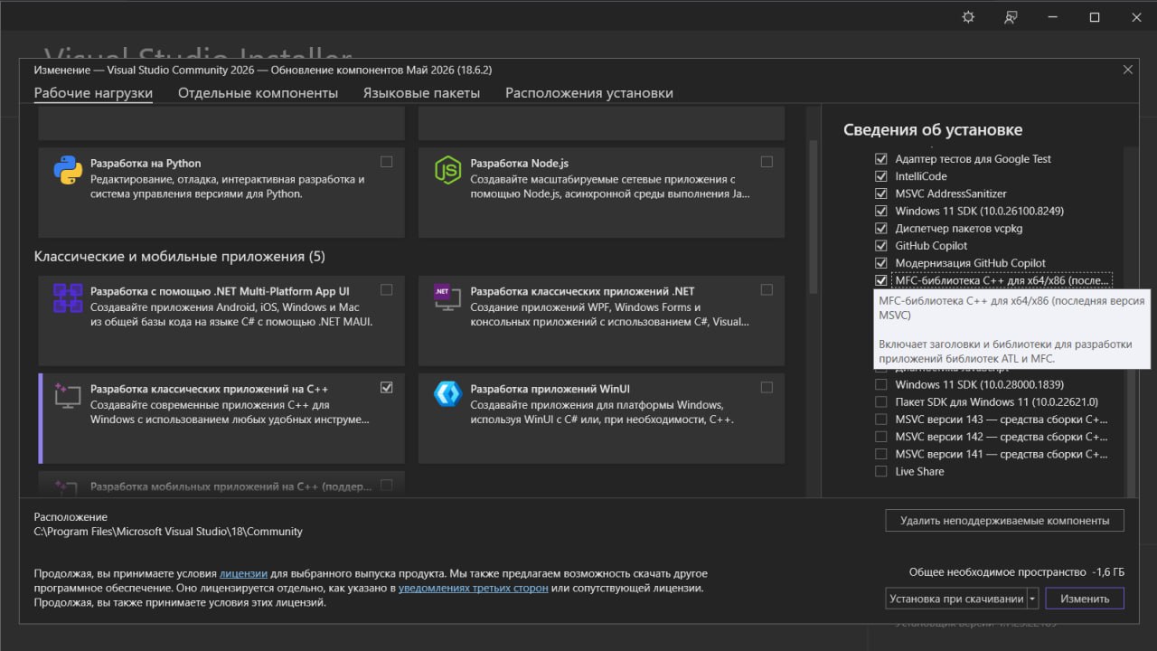
Task: Click Удалить неподдерживаемые компоненты button
Action: tap(1004, 521)
